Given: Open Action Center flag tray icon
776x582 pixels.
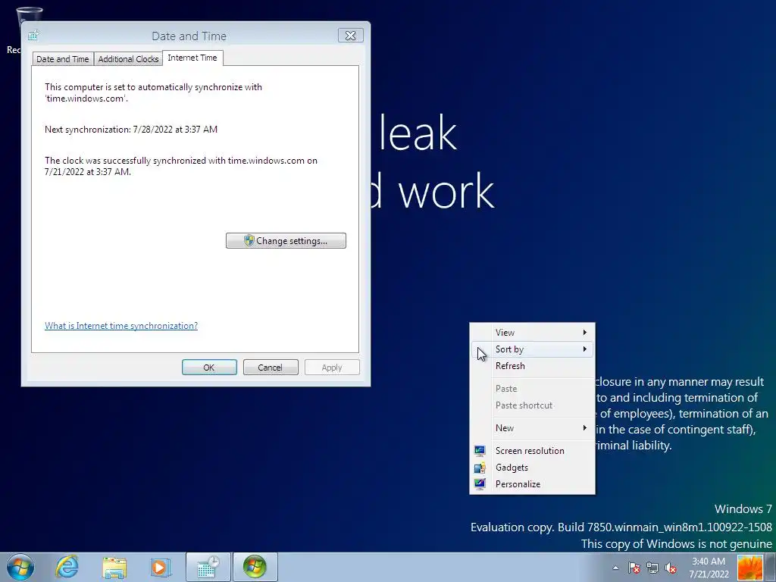Looking at the screenshot, I should tap(634, 568).
